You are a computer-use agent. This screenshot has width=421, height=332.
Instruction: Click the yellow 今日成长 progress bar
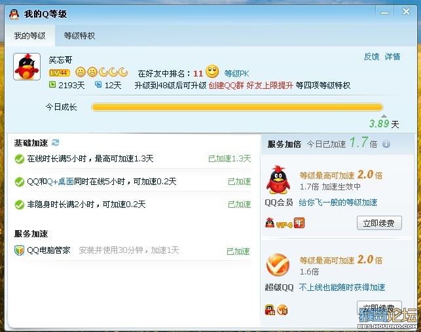click(x=237, y=107)
